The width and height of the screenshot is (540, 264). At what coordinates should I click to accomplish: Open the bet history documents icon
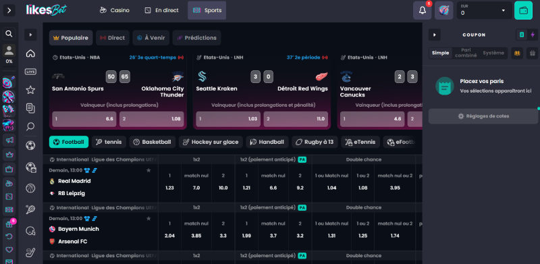pos(30,108)
